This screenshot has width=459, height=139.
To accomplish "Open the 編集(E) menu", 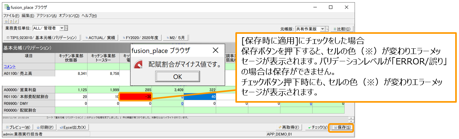I will 28,15.
